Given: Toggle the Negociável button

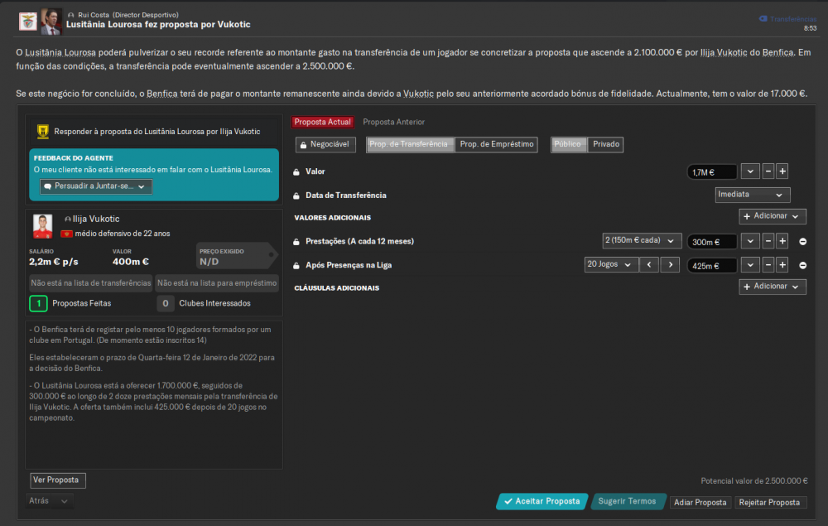Looking at the screenshot, I should (325, 144).
